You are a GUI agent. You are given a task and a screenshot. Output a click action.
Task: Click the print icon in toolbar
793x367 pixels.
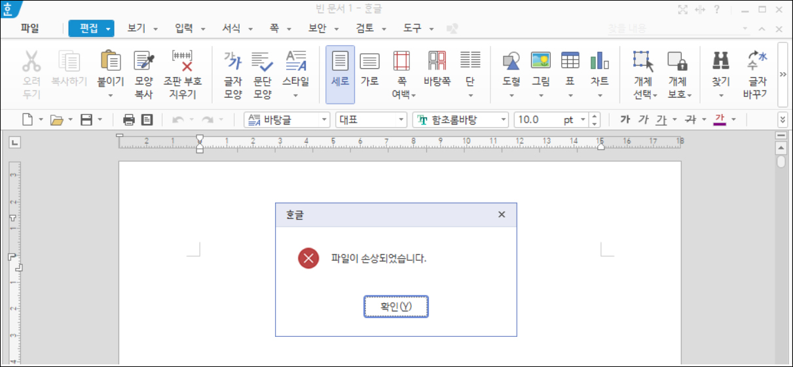129,120
